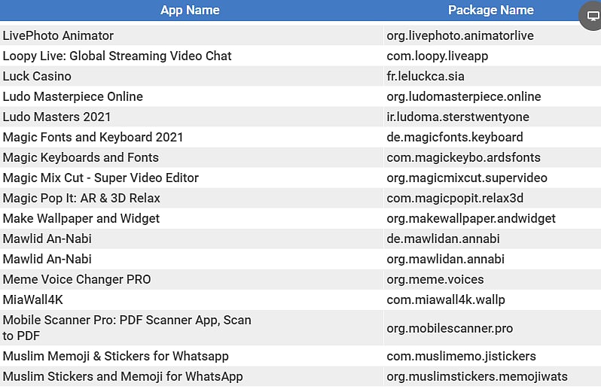Click Magic Fonts and Keyboard 2021
The image size is (601, 389).
pos(93,137)
